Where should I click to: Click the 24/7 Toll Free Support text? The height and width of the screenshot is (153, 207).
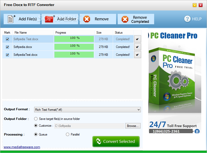click(173, 125)
